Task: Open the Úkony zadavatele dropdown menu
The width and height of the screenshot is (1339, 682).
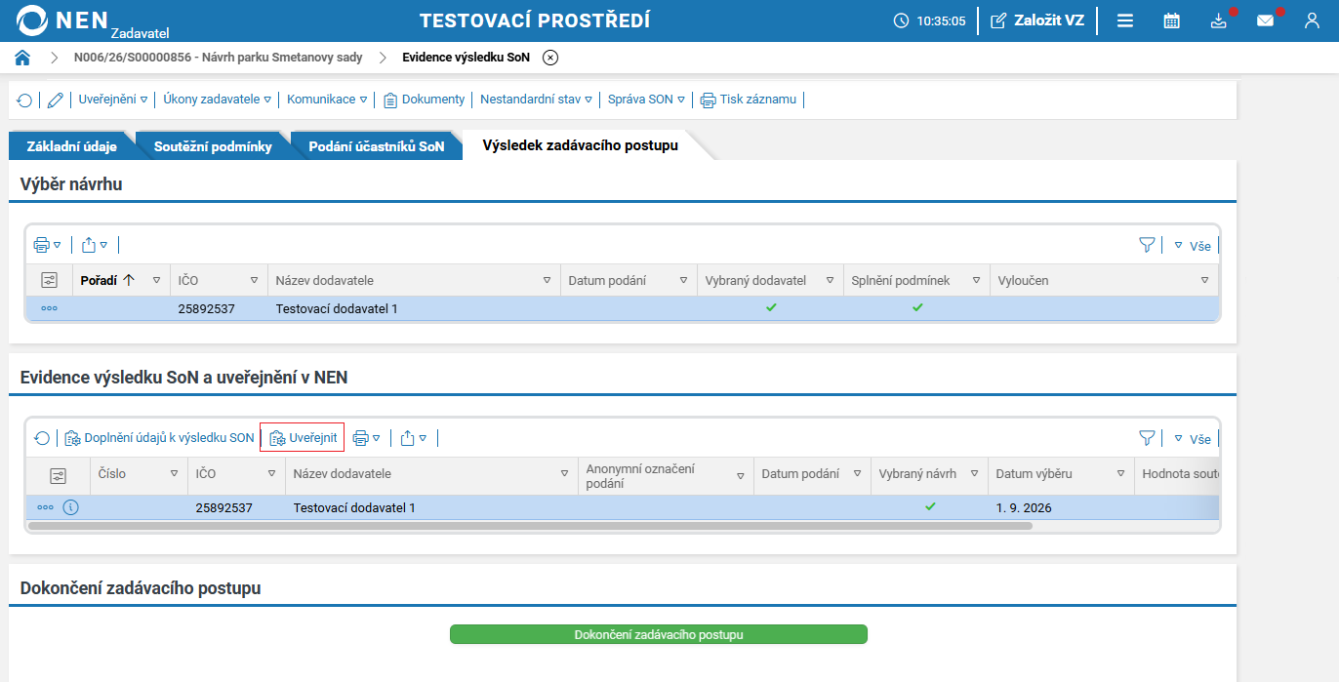Action: click(217, 100)
